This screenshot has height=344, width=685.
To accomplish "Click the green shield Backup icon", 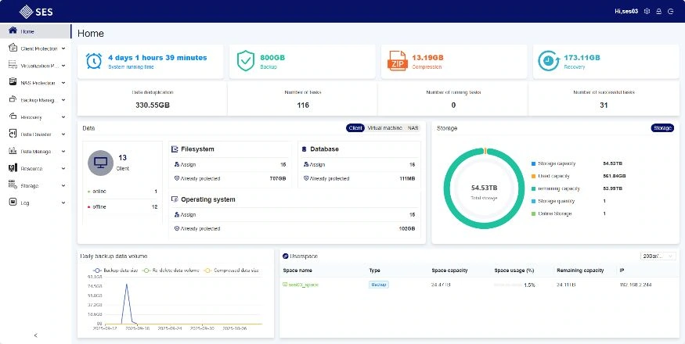I will pos(246,61).
